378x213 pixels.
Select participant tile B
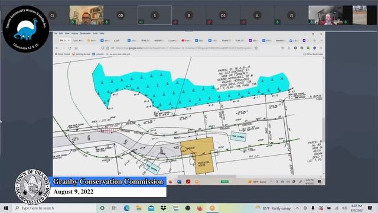click(x=189, y=15)
